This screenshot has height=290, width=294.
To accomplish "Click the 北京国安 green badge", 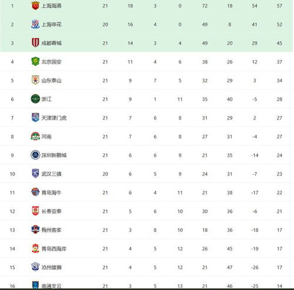I will [x=35, y=62].
